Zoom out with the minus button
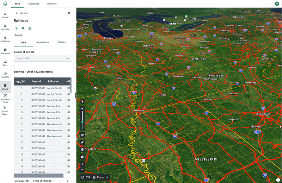 pyautogui.click(x=82, y=169)
